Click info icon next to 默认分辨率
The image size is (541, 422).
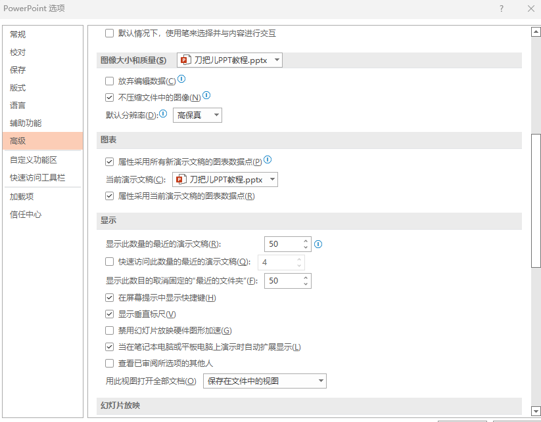(x=163, y=113)
